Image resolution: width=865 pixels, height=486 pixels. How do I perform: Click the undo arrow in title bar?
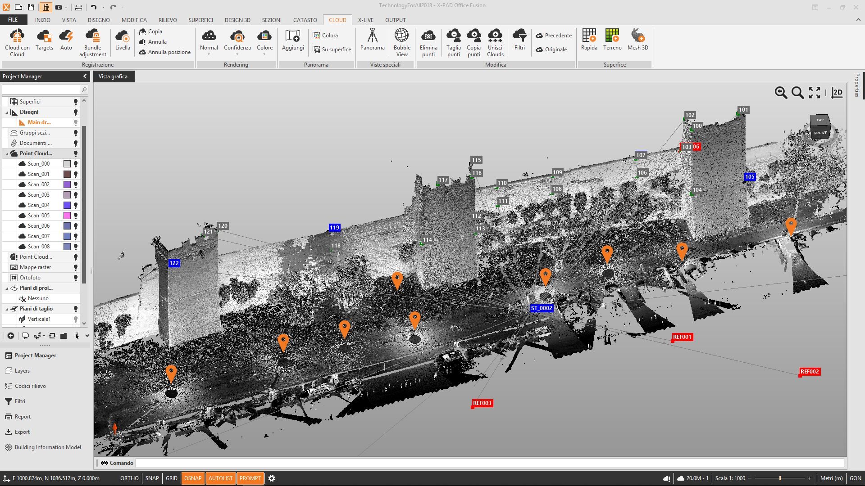pyautogui.click(x=93, y=7)
